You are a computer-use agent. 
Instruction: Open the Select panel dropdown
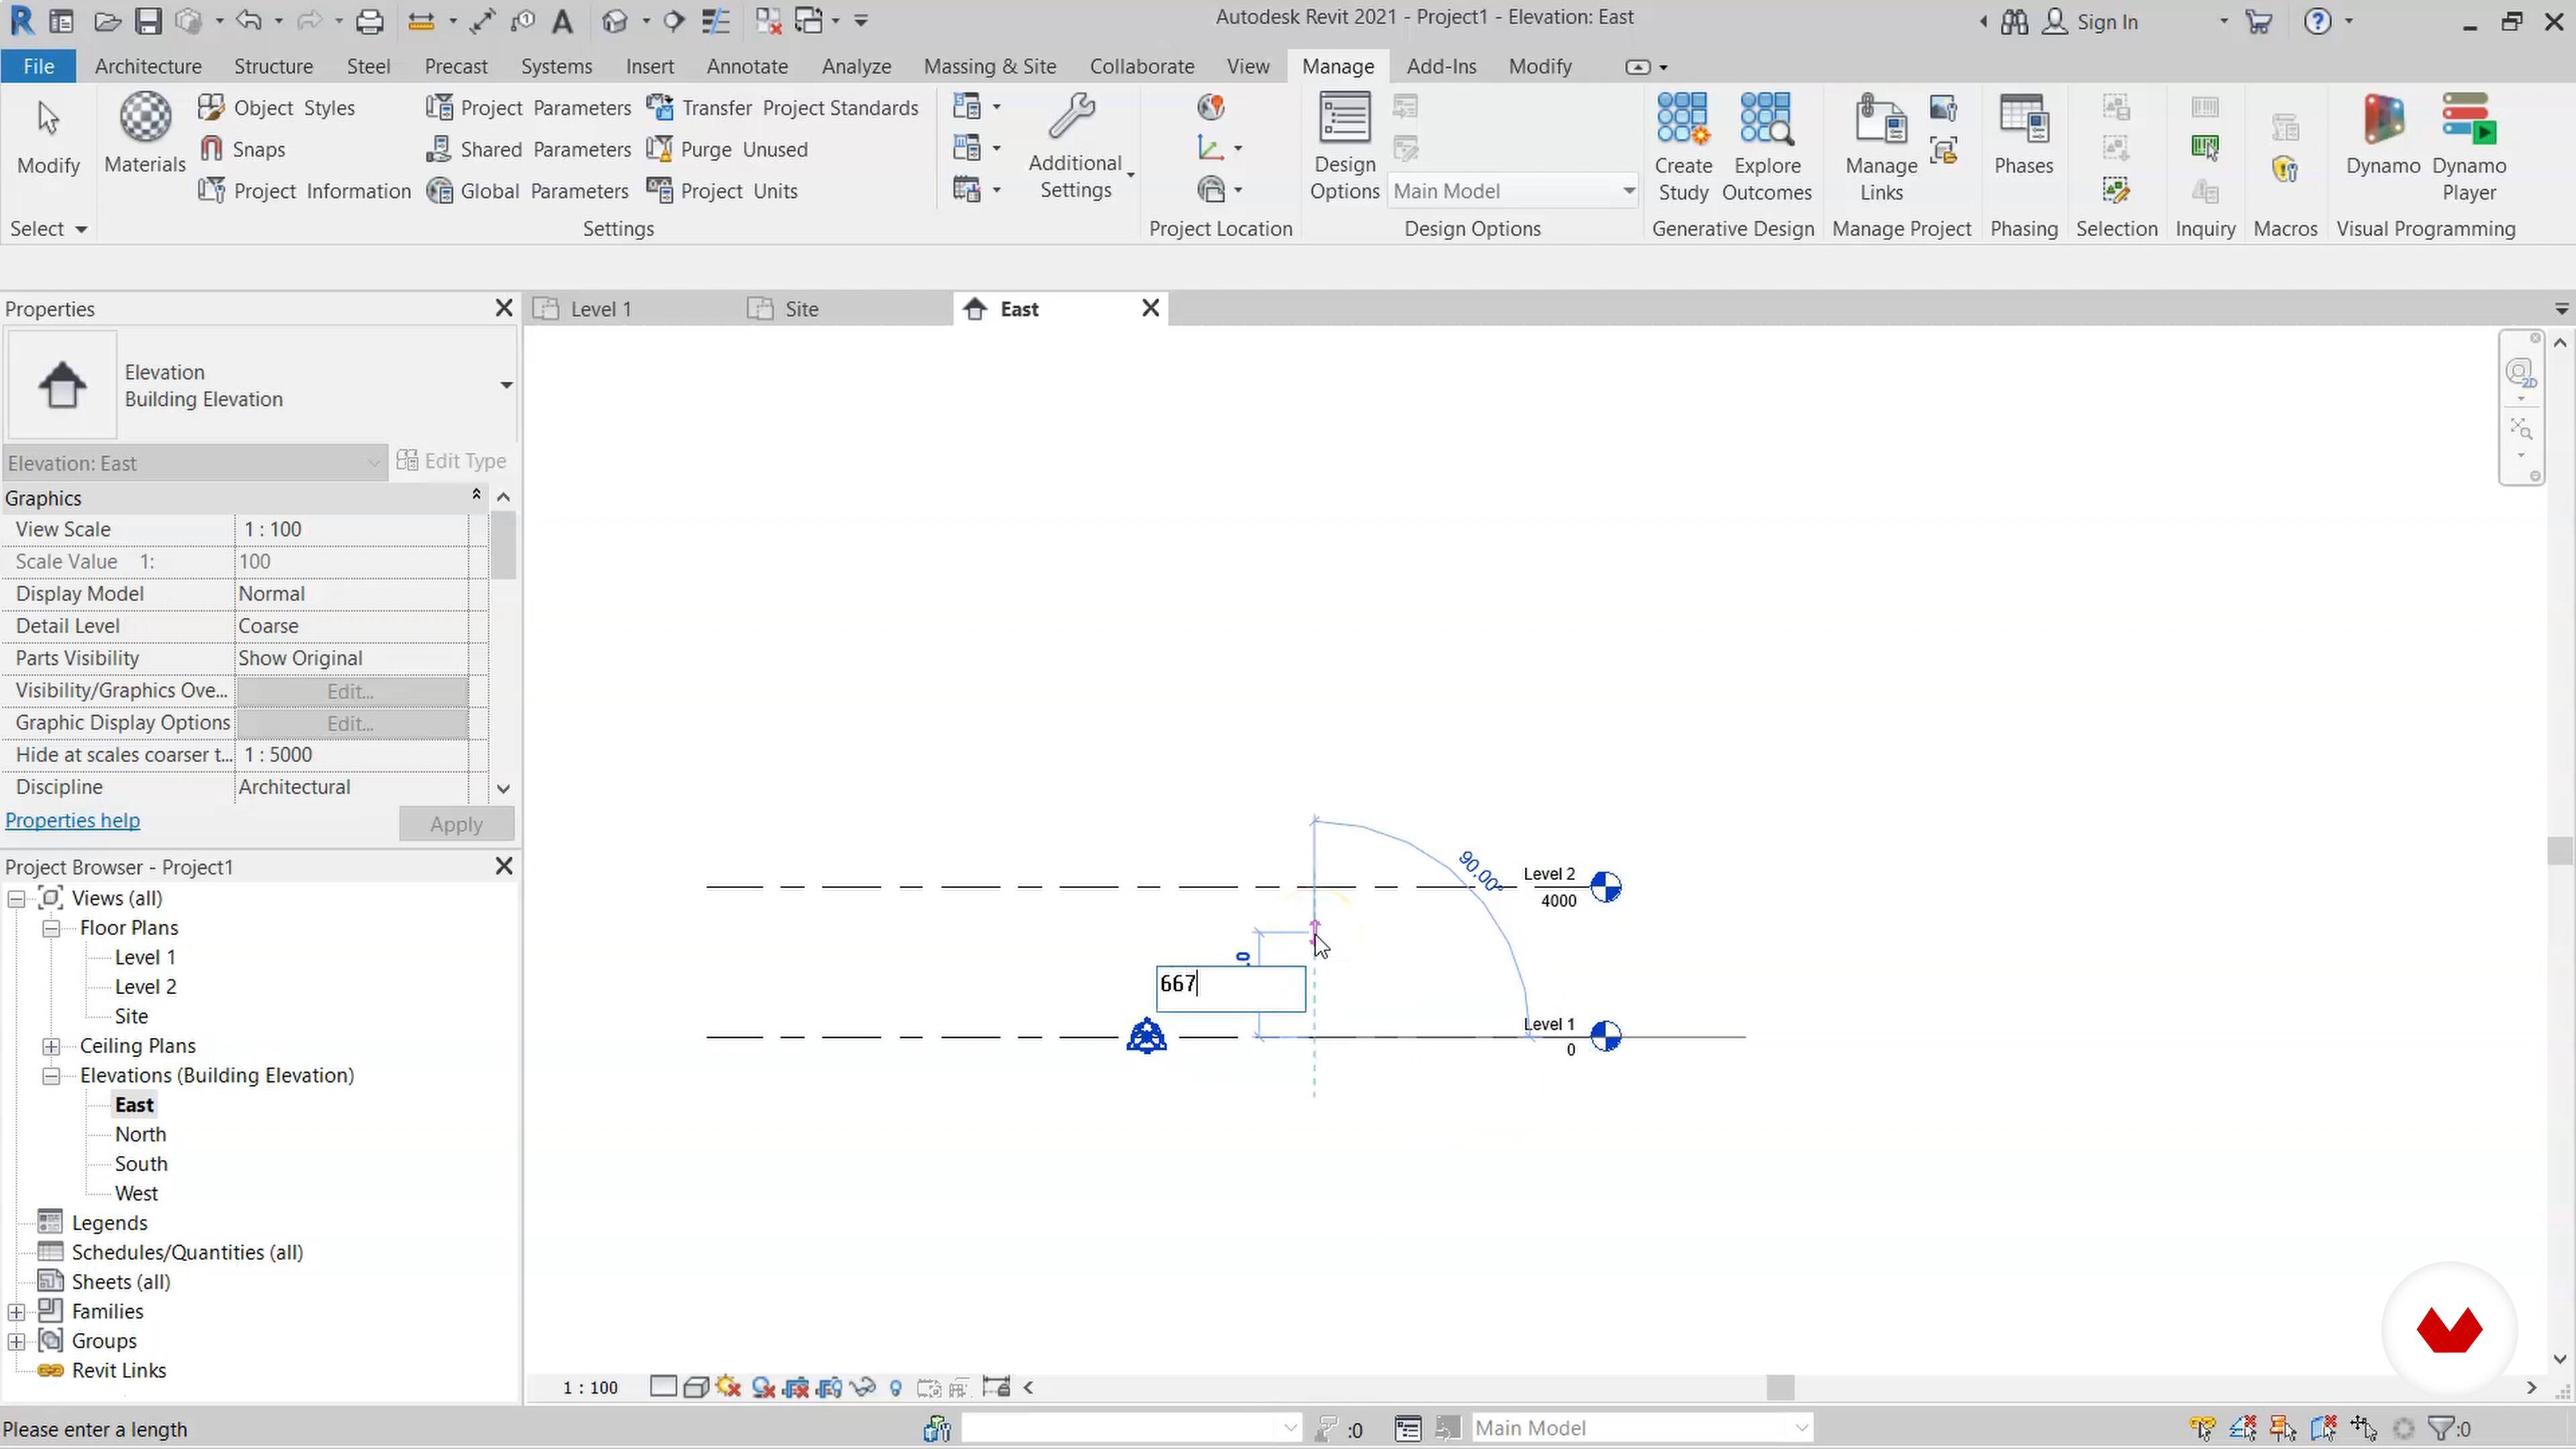48,229
